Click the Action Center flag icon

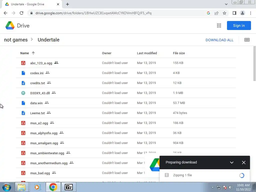pos(225,187)
